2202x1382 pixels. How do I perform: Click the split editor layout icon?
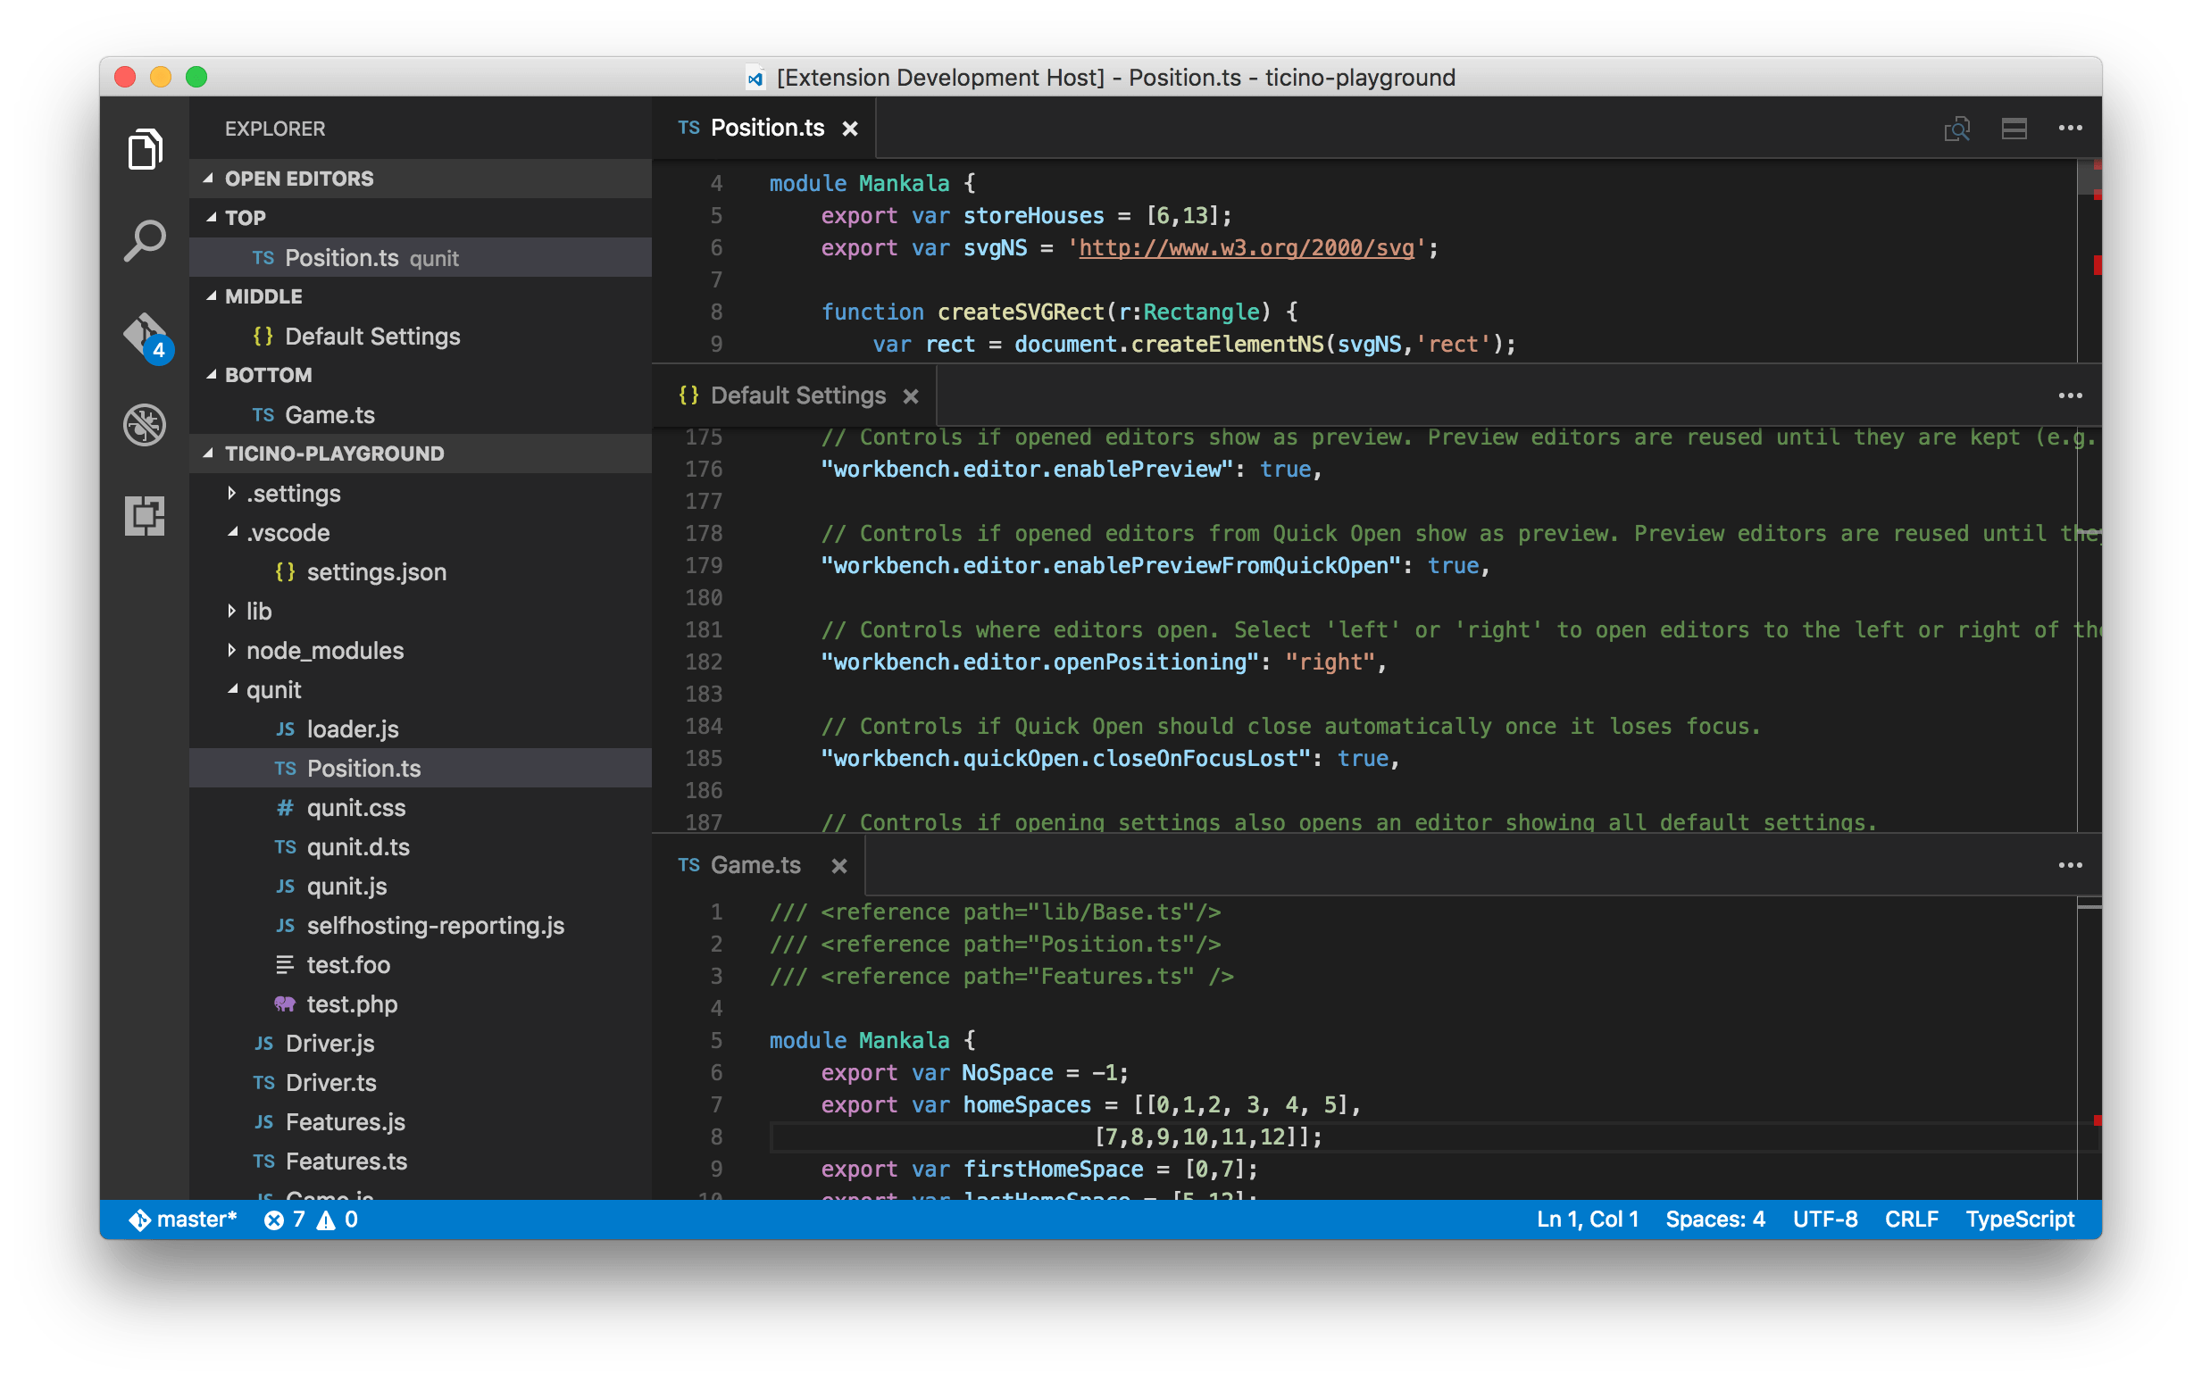[2014, 129]
